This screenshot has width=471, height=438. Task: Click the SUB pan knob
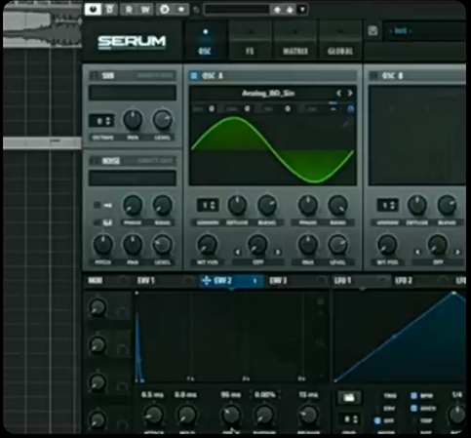[133, 119]
